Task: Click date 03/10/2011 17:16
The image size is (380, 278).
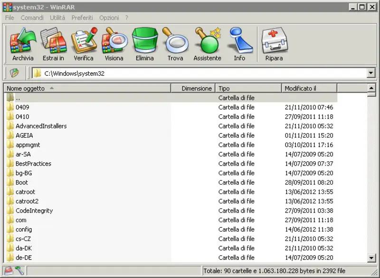Action: point(309,145)
